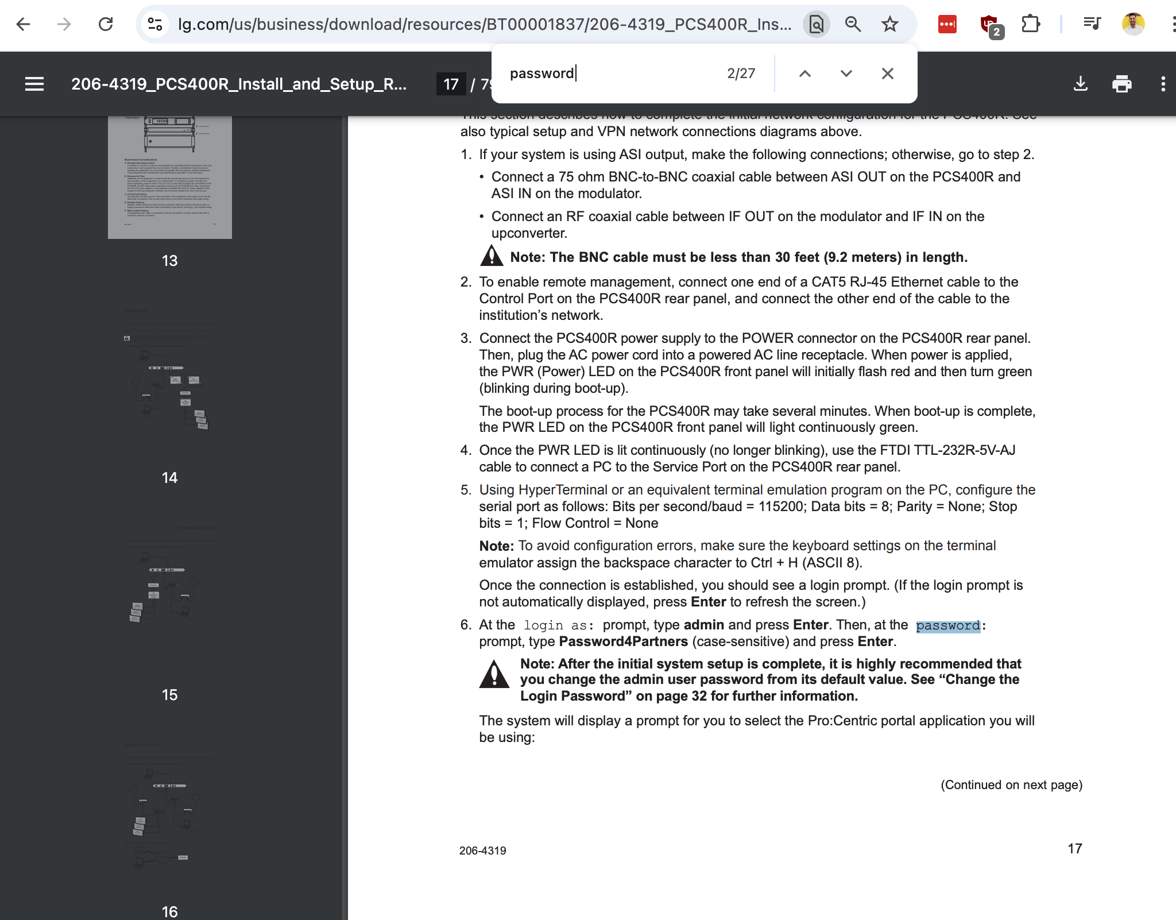This screenshot has height=920, width=1176.
Task: Click the '(Continued on next page)' text
Action: [1011, 785]
